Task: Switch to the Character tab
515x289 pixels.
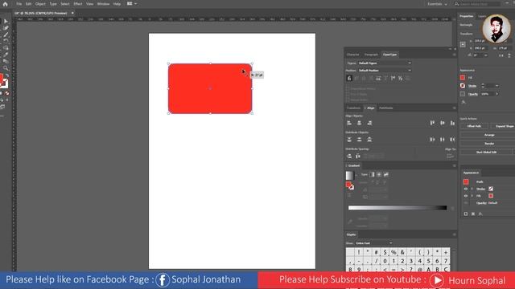Action: [352, 55]
